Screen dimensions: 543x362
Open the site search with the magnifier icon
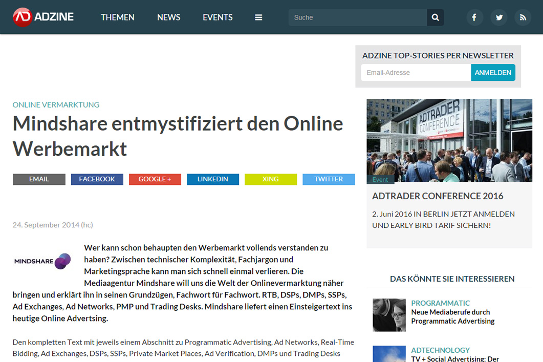coord(435,17)
